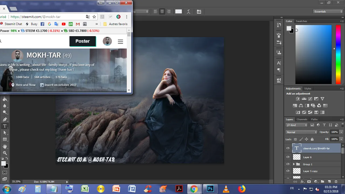Open Autres favoris bookmarks folder

(x=115, y=24)
